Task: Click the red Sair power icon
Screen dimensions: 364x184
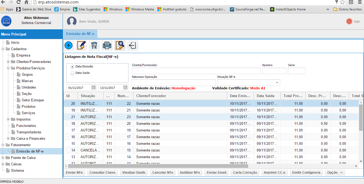Action: [349, 21]
